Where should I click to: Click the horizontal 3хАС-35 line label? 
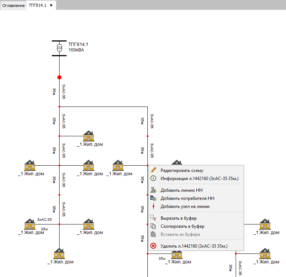44,219
